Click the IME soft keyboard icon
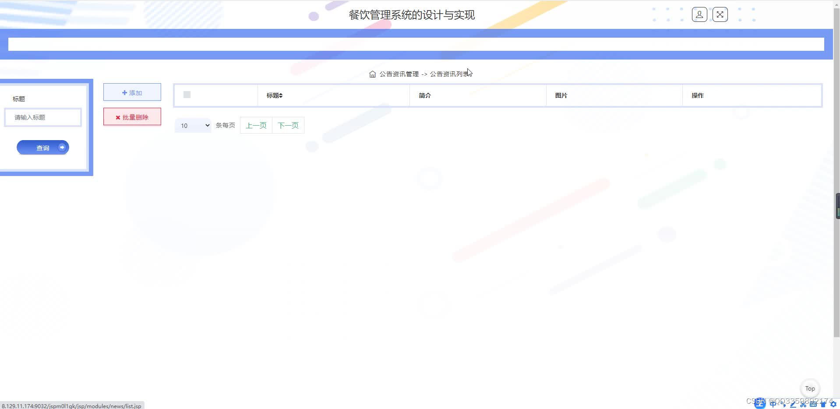Viewport: 840px width, 409px height. (813, 404)
